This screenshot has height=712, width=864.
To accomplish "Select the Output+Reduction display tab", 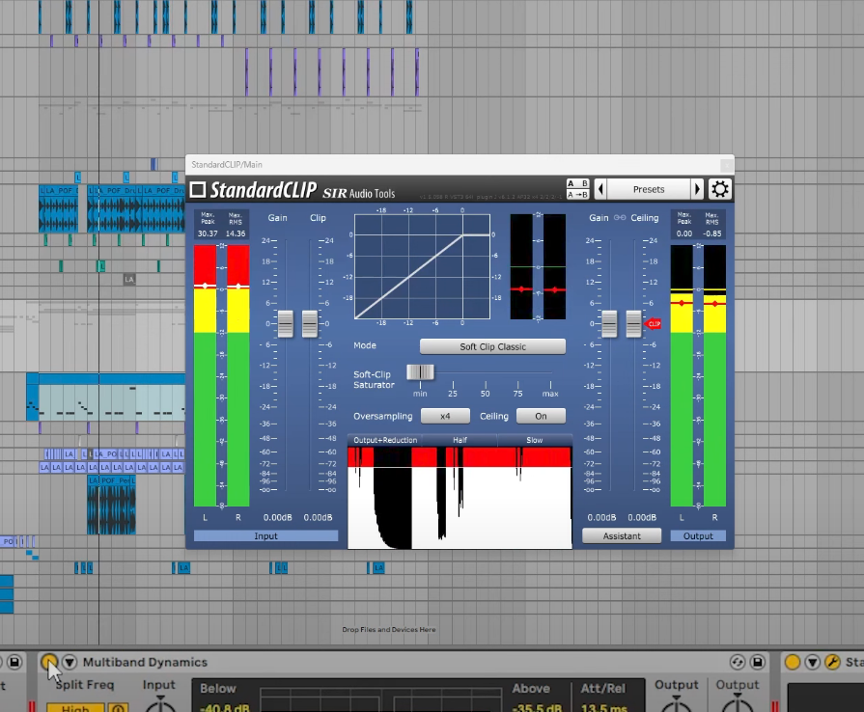I will (x=385, y=440).
